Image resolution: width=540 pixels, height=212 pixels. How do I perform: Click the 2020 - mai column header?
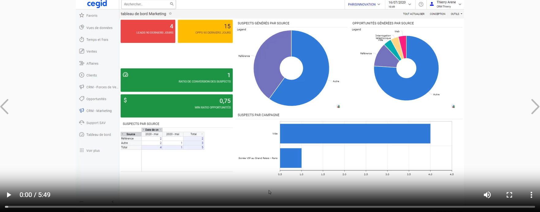click(x=173, y=134)
